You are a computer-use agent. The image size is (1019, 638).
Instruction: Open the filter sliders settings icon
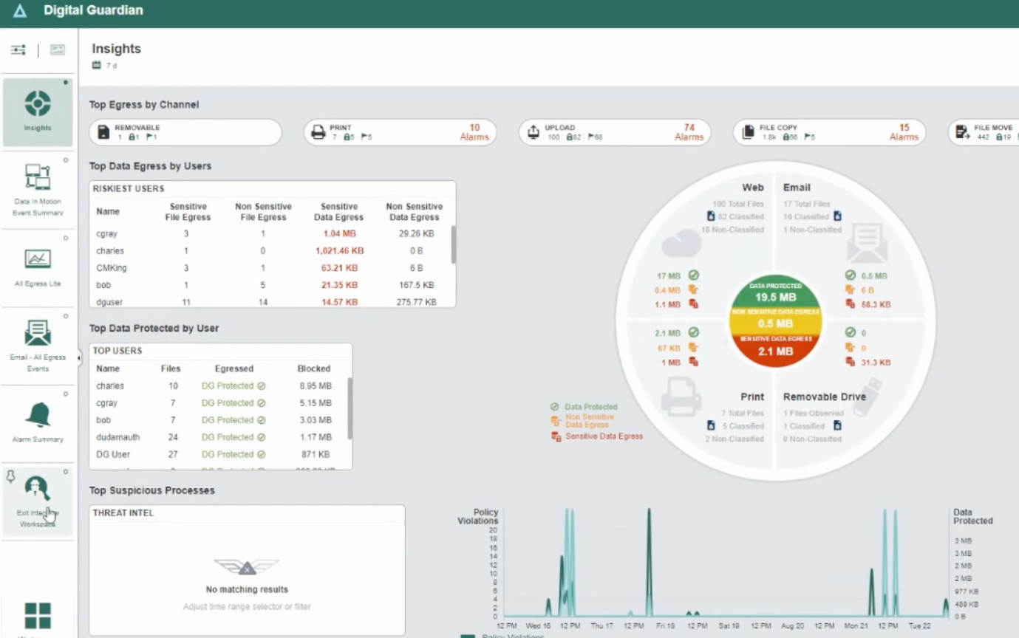18,50
